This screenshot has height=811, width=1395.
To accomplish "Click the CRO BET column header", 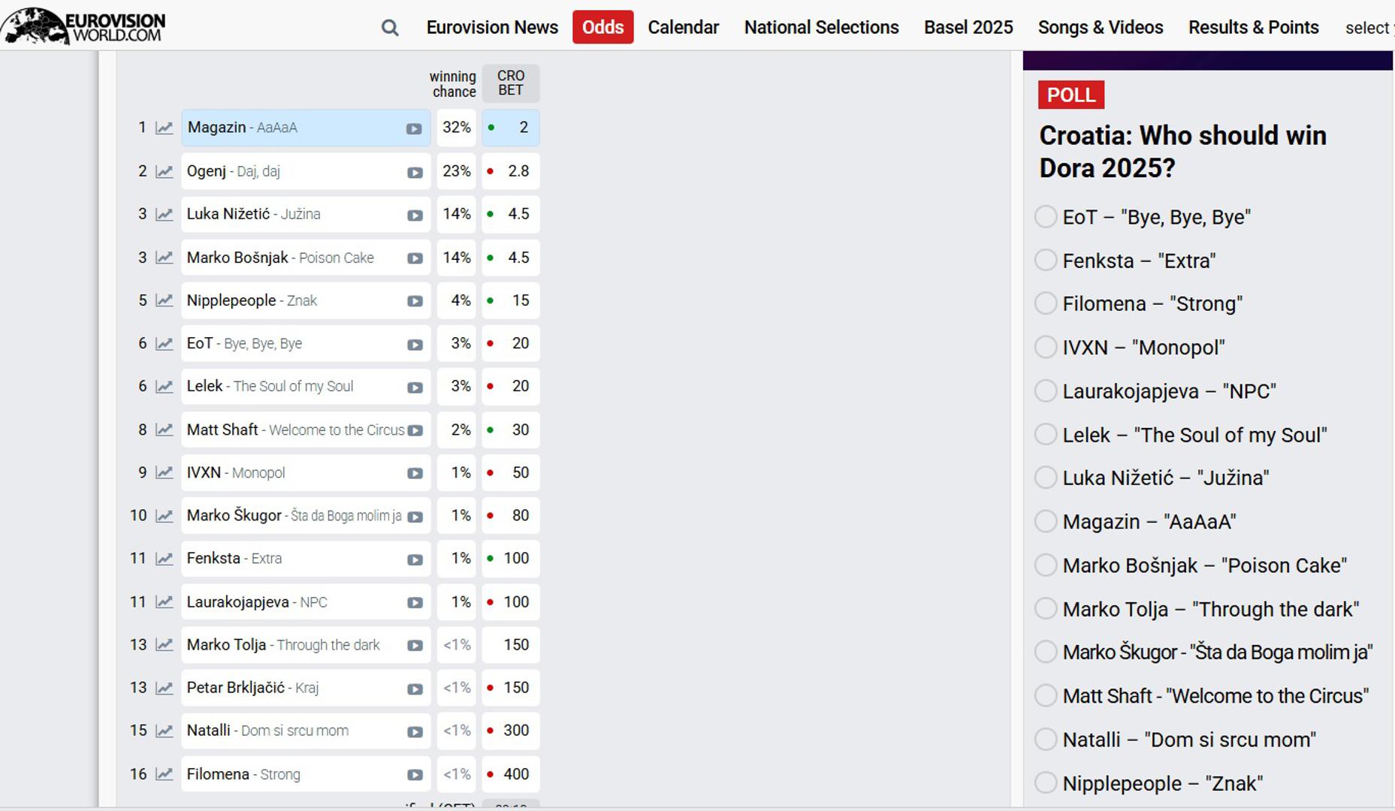I will click(511, 83).
